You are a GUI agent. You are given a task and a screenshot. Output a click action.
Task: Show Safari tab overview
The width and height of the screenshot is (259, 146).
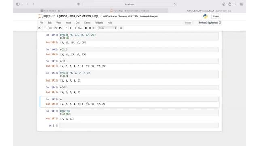pyautogui.click(x=242, y=4)
